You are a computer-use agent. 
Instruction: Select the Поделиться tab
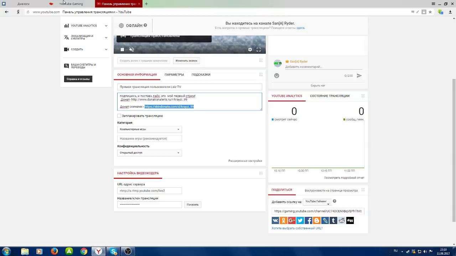pyautogui.click(x=282, y=190)
